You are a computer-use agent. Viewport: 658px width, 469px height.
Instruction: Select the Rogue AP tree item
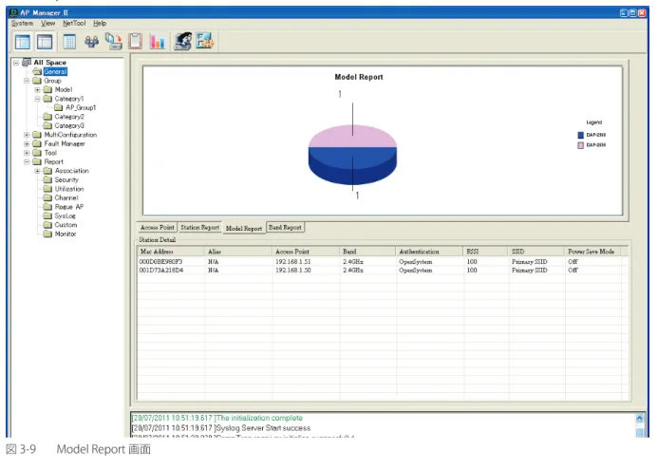click(68, 207)
